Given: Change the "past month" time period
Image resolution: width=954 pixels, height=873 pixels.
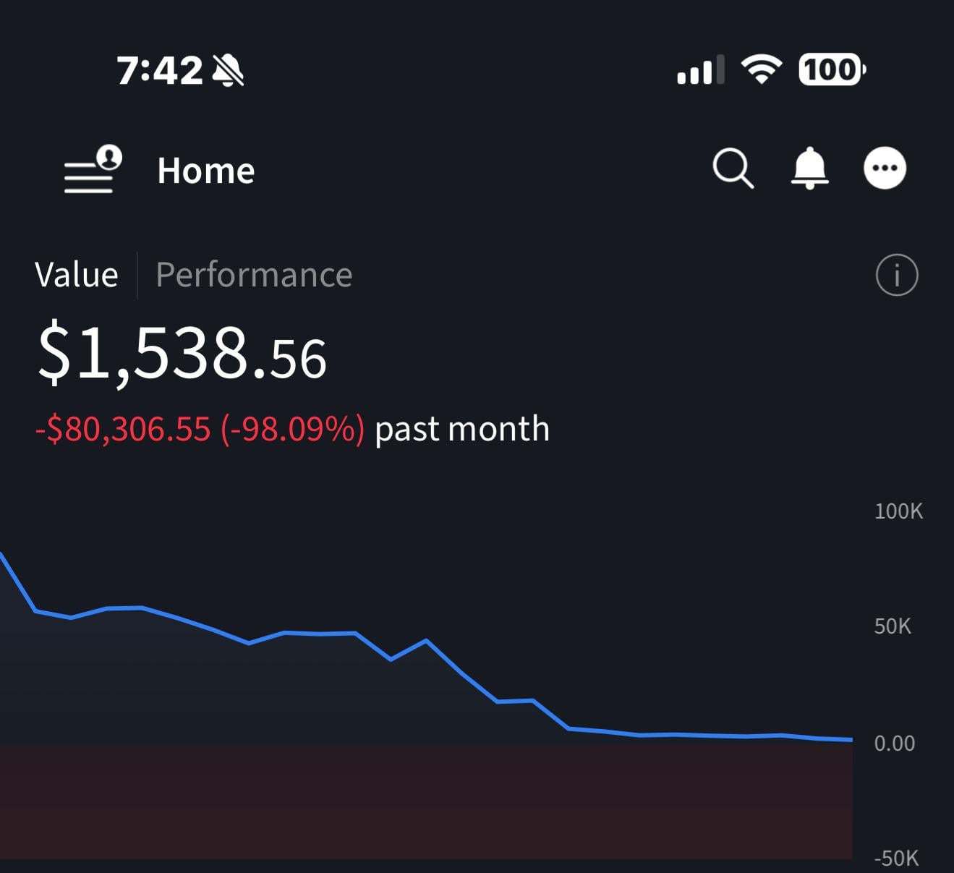Looking at the screenshot, I should tap(462, 429).
